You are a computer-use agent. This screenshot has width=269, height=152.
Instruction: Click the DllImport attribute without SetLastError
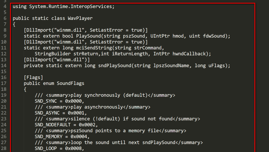[x=57, y=60]
